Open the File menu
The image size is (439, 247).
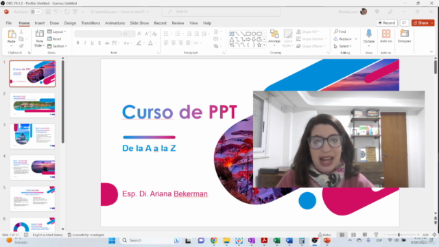tap(9, 23)
